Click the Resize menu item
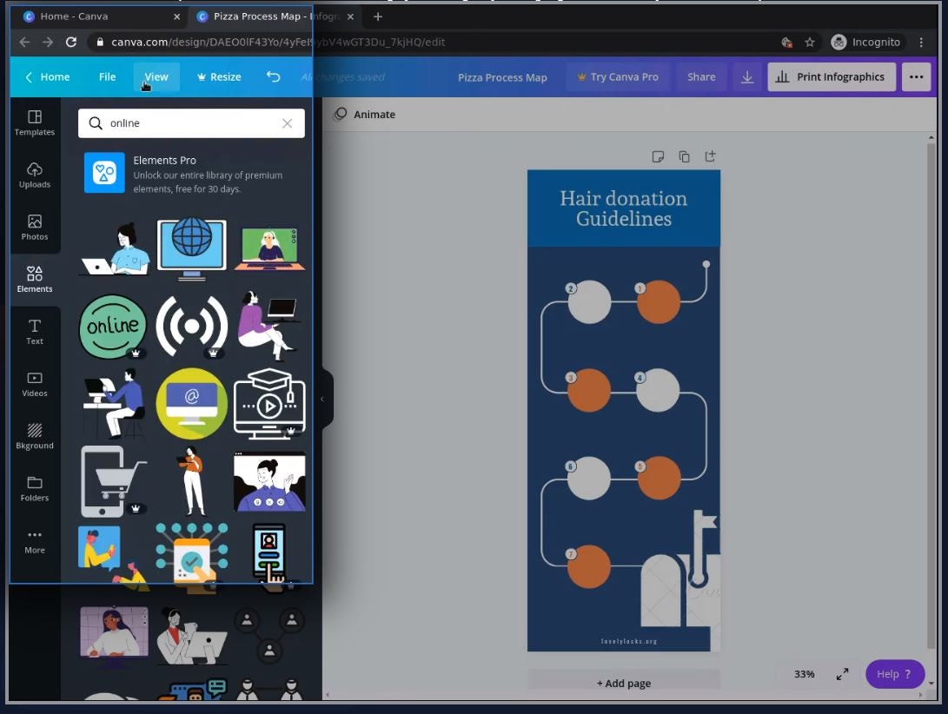948x714 pixels. 219,76
